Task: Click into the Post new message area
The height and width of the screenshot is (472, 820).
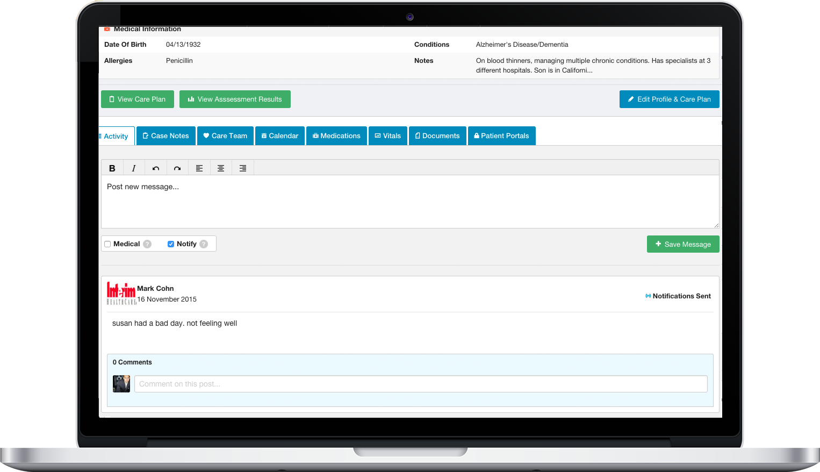Action: [409, 202]
